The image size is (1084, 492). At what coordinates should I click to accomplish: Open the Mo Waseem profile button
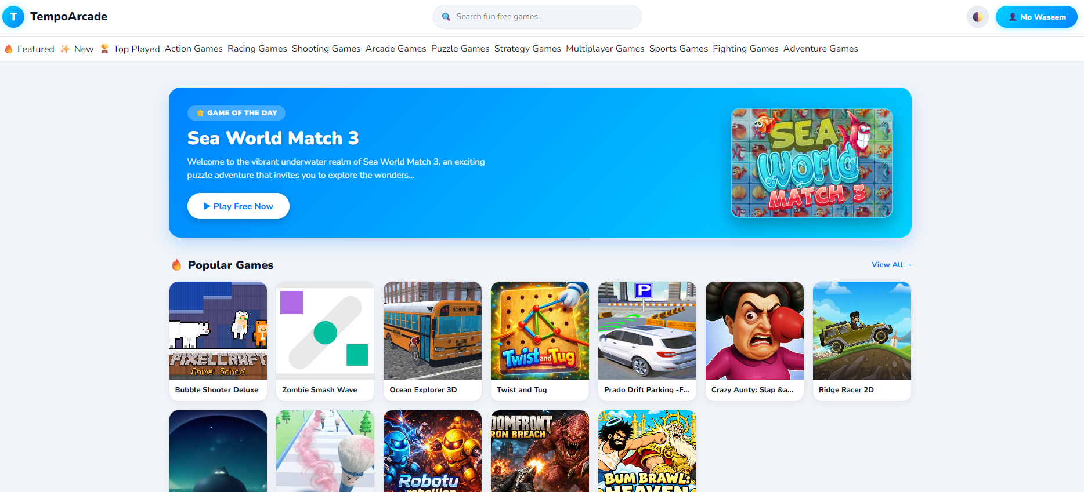click(1036, 17)
